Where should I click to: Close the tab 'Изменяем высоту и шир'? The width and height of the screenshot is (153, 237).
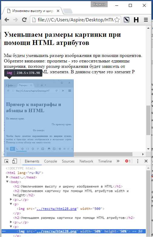(x=58, y=11)
